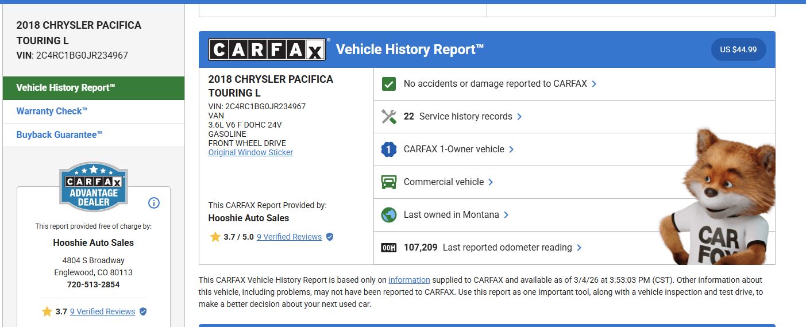The image size is (806, 327).
Task: Click the CARFAX logo in report header
Action: click(x=267, y=50)
